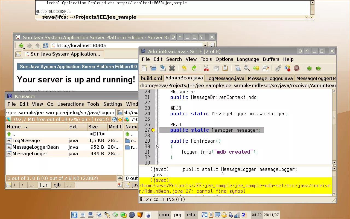The width and height of the screenshot is (350, 219).
Task: Select the Sun Java System Application browser tab
Action: [63, 54]
